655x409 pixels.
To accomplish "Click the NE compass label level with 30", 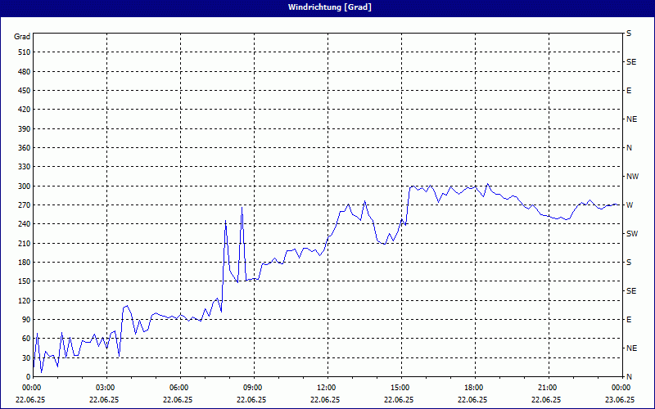I will point(631,348).
